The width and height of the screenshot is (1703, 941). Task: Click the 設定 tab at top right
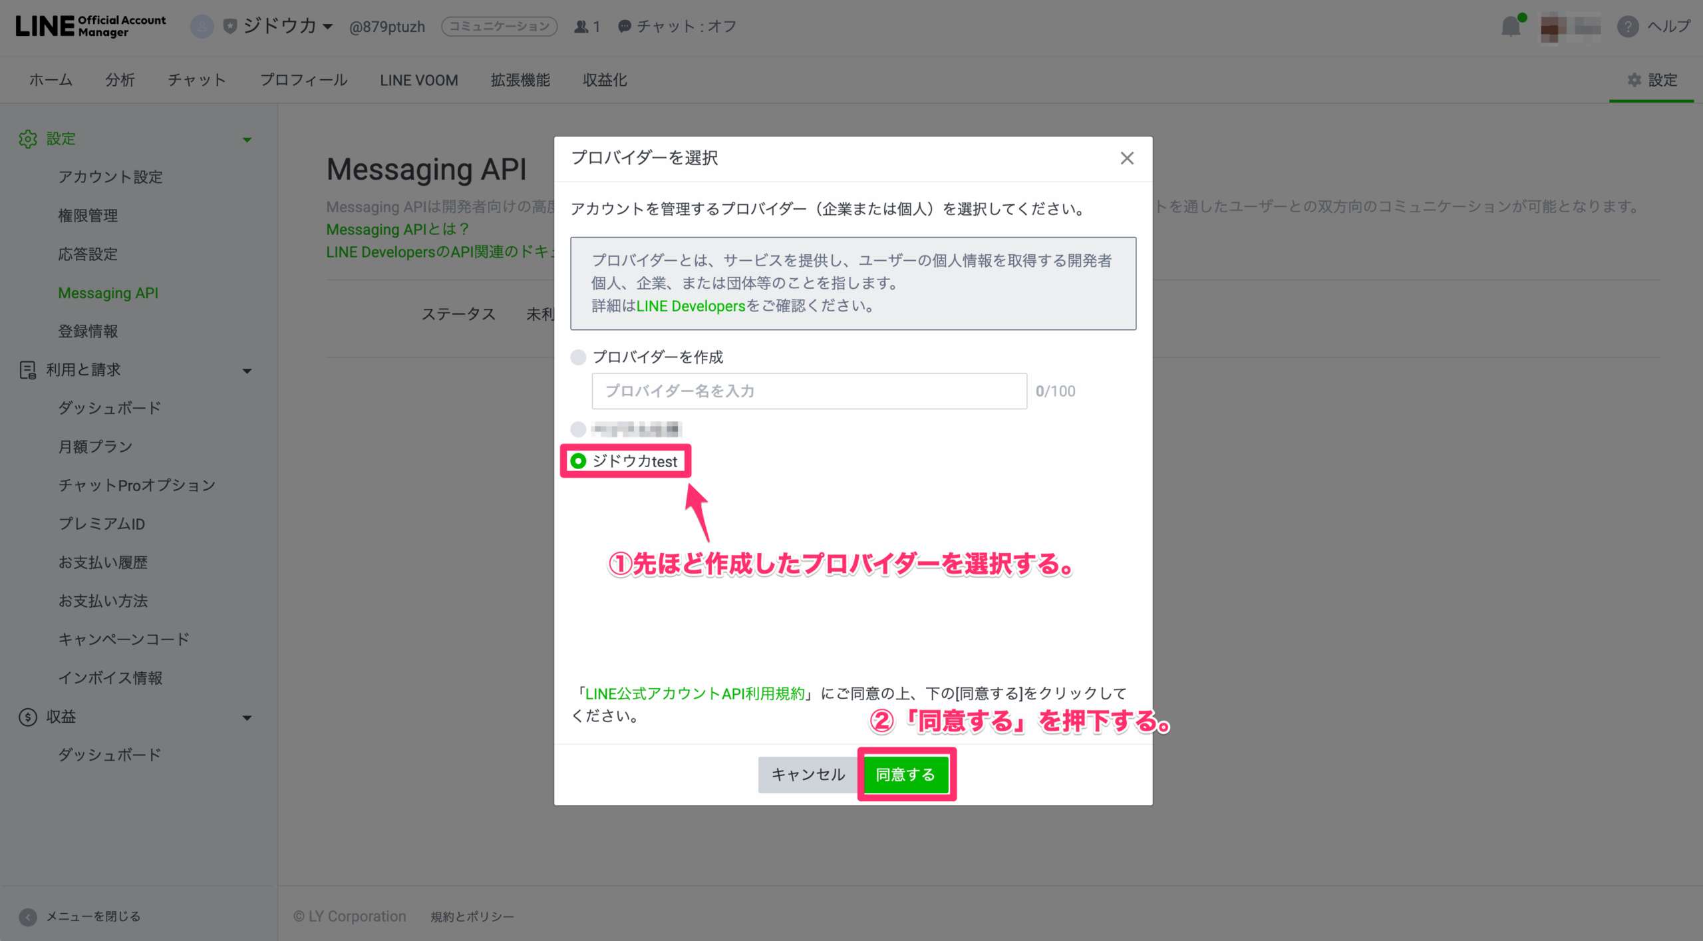pos(1652,80)
